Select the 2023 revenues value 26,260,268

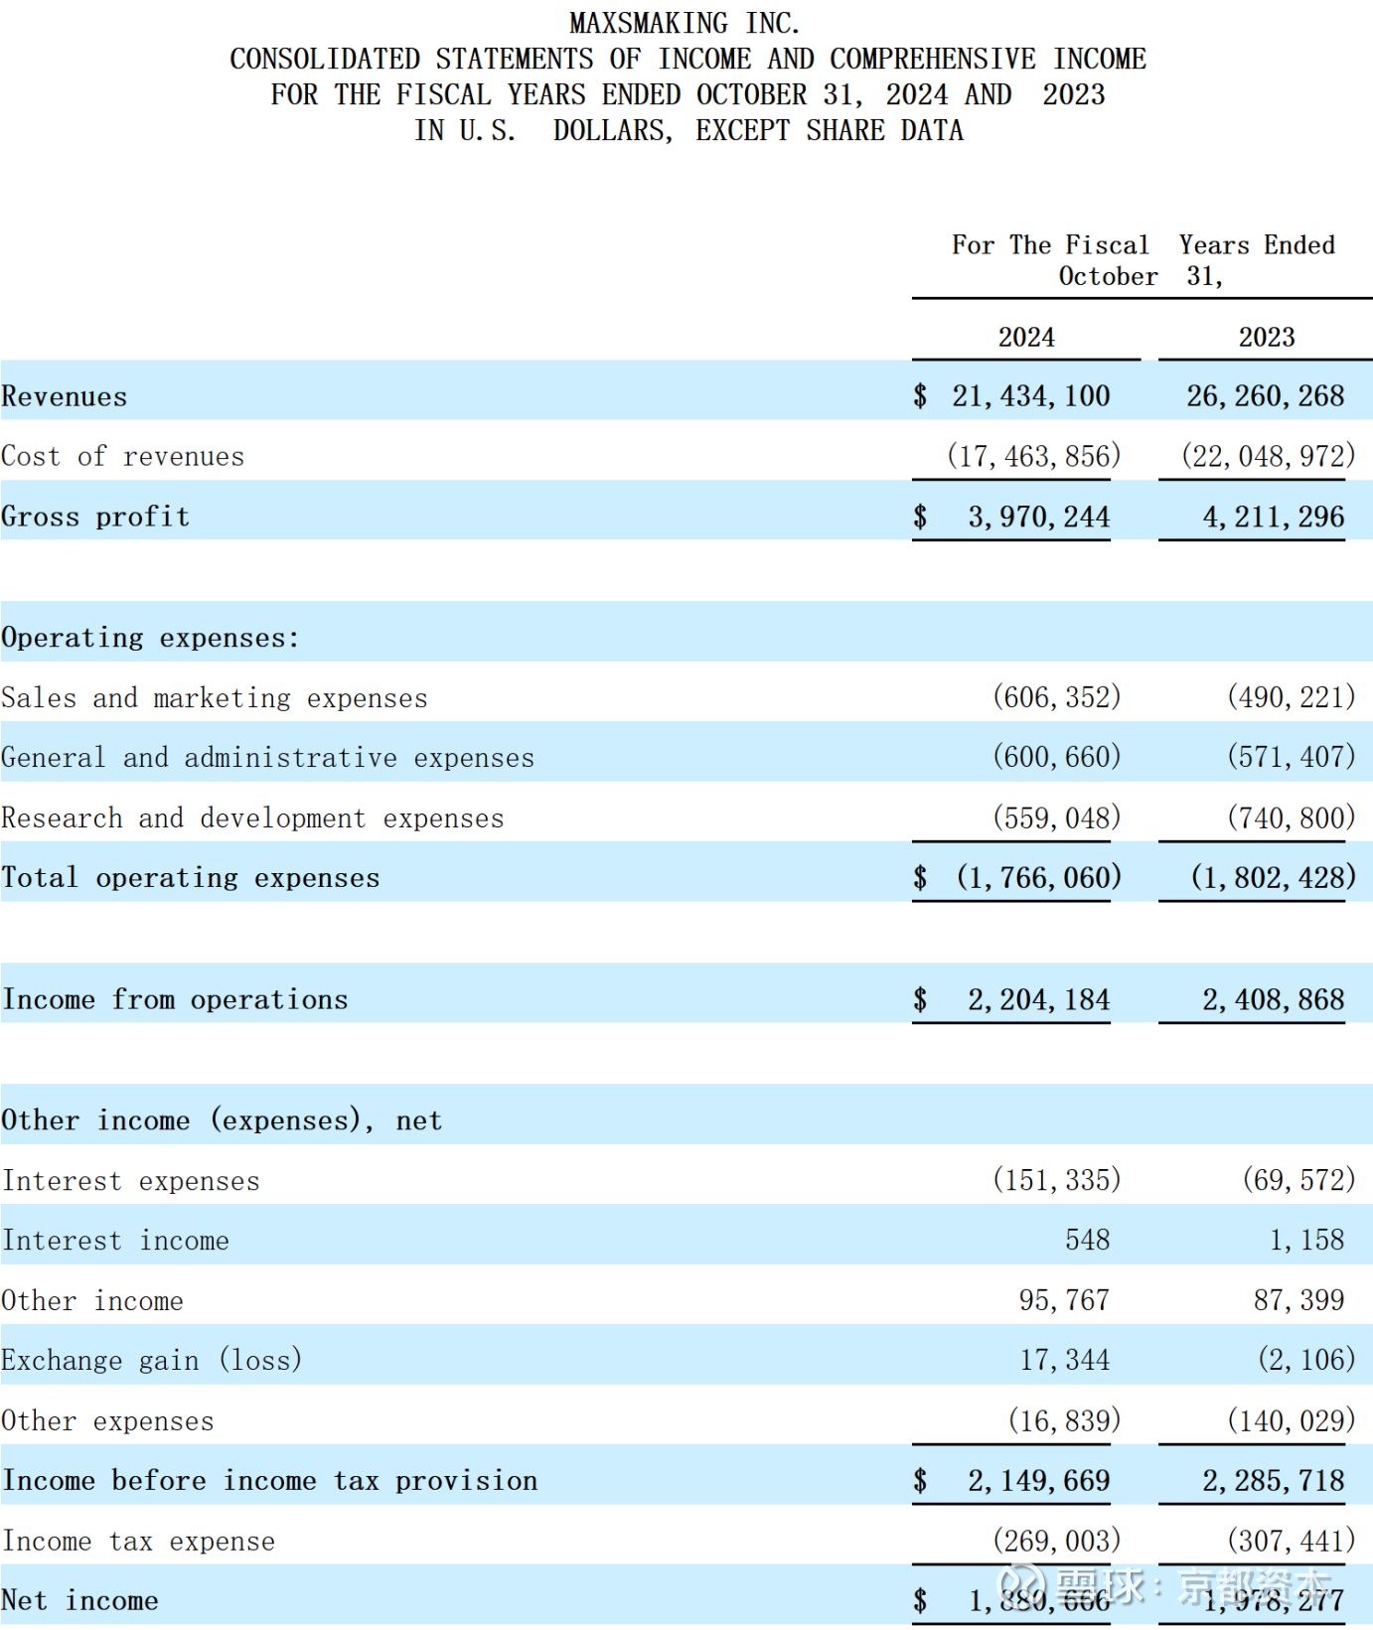1266,396
